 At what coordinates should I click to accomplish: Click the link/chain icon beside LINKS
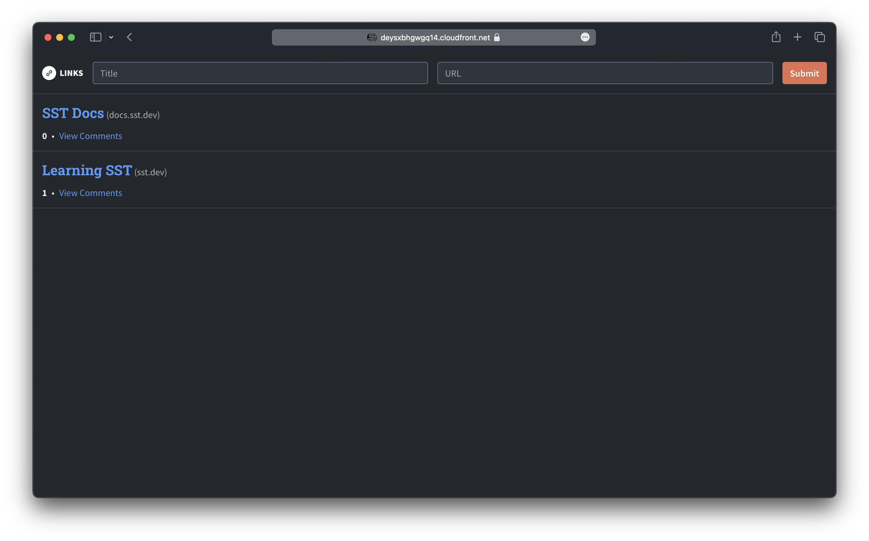(49, 73)
